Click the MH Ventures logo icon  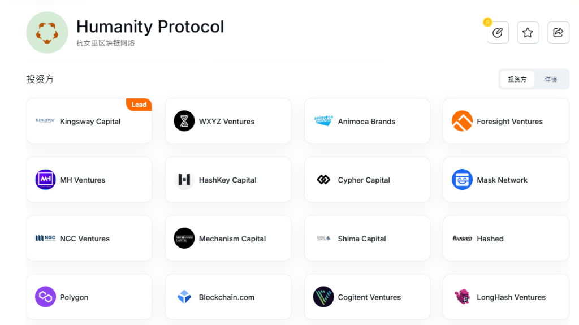pyautogui.click(x=45, y=180)
